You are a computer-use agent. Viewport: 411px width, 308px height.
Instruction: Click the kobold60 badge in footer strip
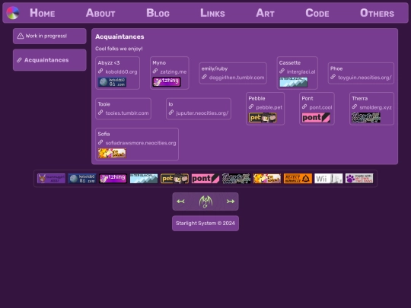point(82,179)
